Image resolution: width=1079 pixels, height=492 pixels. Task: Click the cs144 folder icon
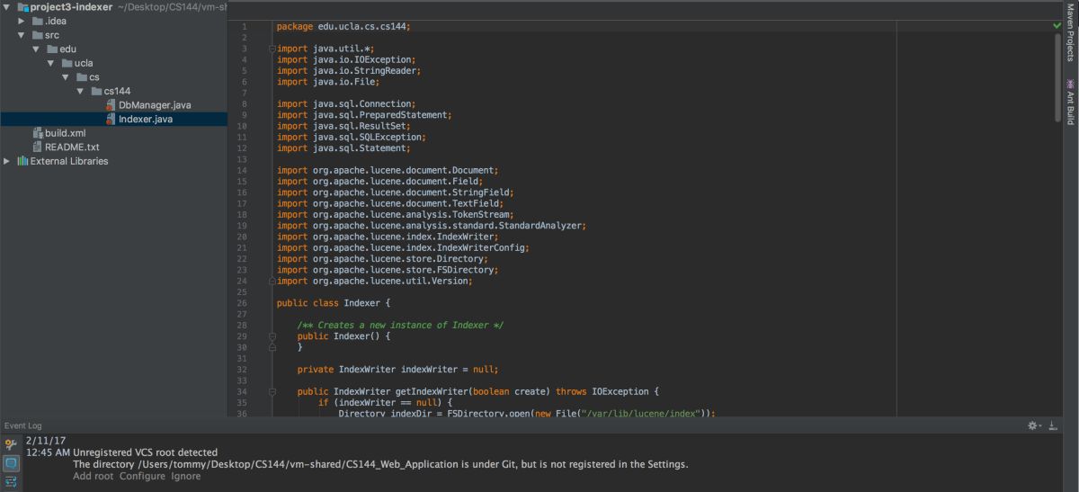coord(95,91)
